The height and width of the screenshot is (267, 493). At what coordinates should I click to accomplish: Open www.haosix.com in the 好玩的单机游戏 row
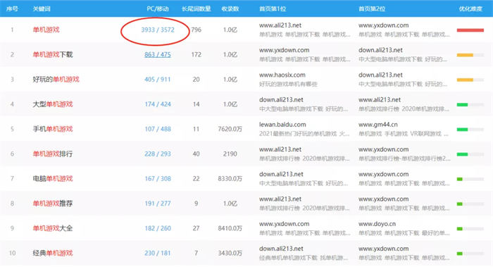pyautogui.click(x=282, y=75)
